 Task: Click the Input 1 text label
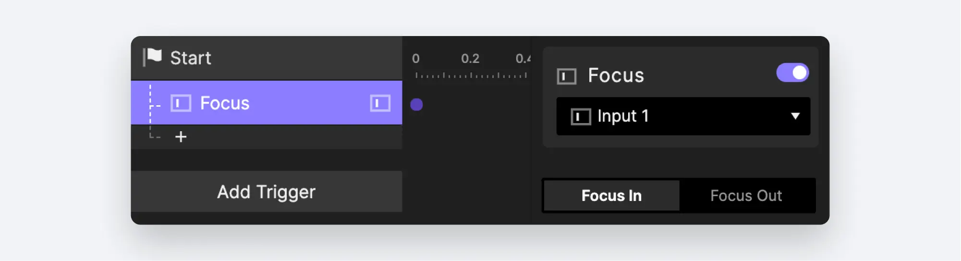pyautogui.click(x=623, y=116)
